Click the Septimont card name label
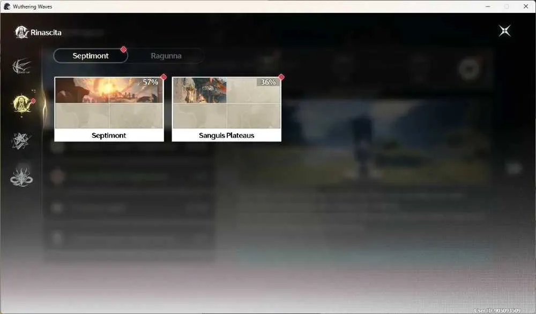Viewport: 536px width, 314px height. [x=109, y=135]
